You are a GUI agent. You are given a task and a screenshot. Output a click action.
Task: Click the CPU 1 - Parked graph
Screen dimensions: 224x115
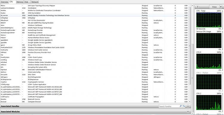point(209,82)
